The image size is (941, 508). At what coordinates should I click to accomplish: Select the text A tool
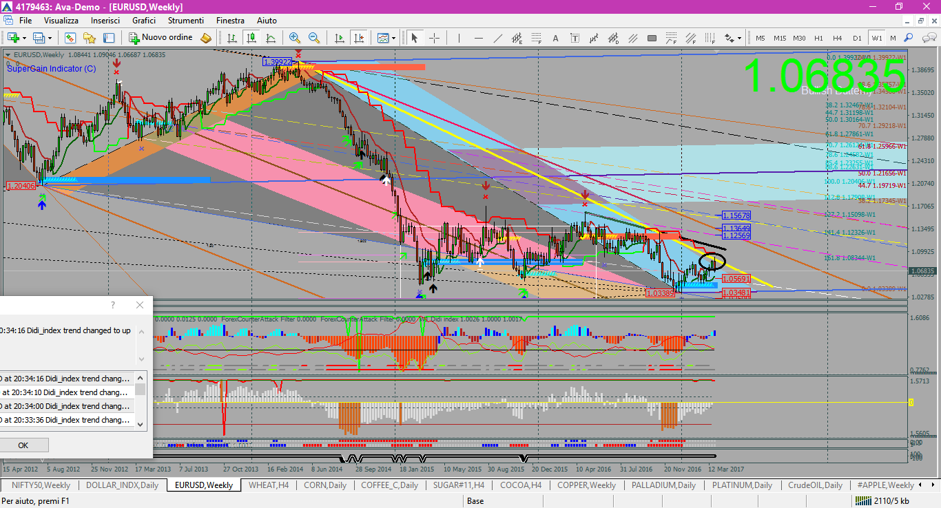[x=555, y=38]
